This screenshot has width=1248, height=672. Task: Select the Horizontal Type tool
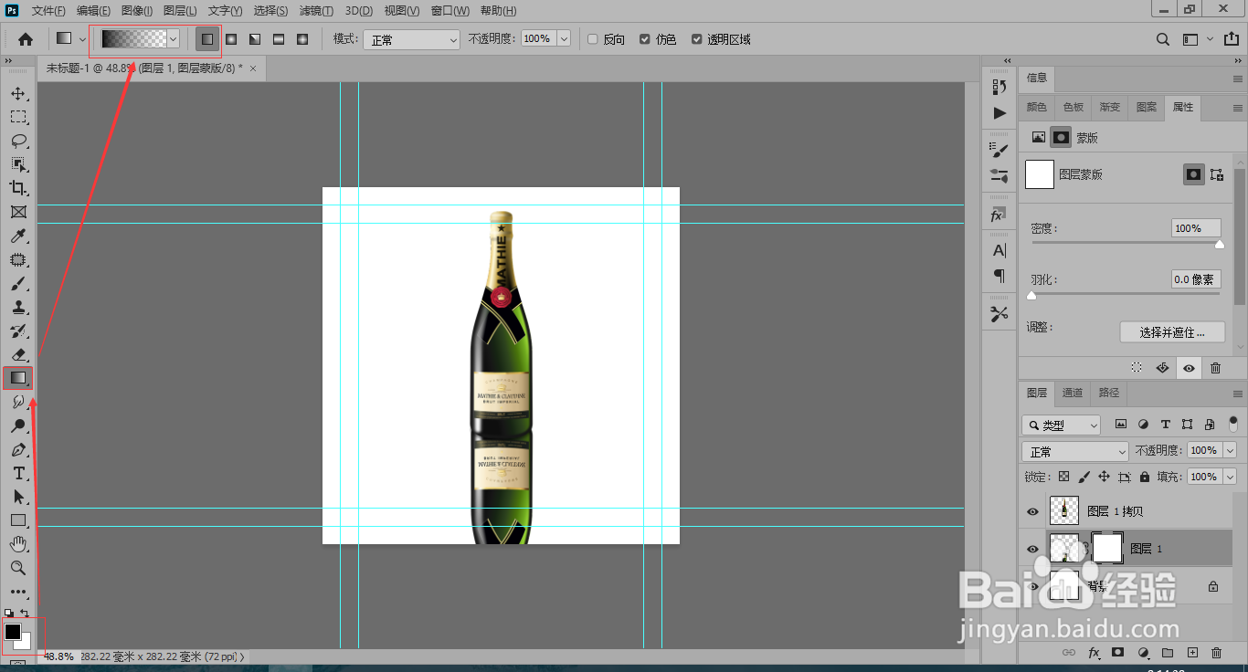[x=18, y=473]
